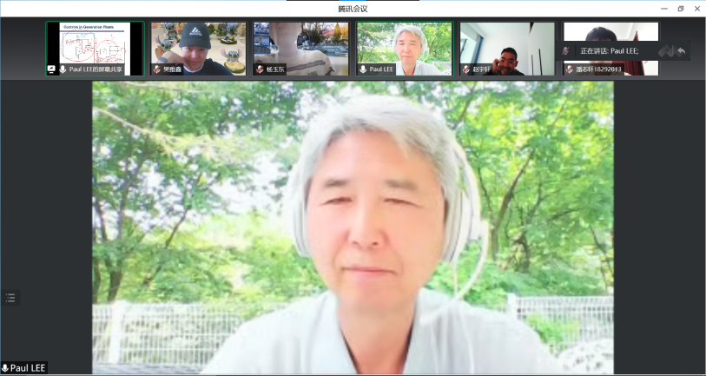Restore down the 腾讯会议 window
This screenshot has width=706, height=376.
tap(680, 8)
